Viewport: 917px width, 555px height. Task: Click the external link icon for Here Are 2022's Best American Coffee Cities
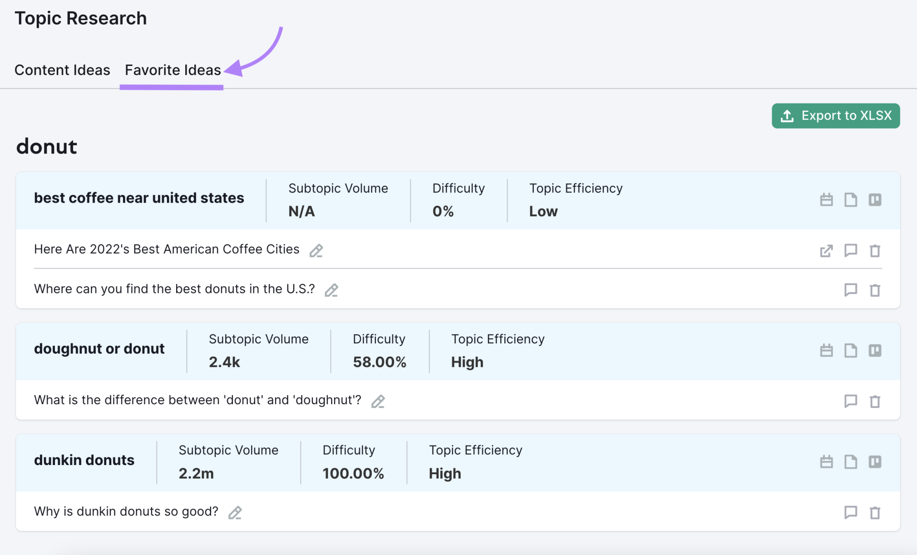coord(826,249)
